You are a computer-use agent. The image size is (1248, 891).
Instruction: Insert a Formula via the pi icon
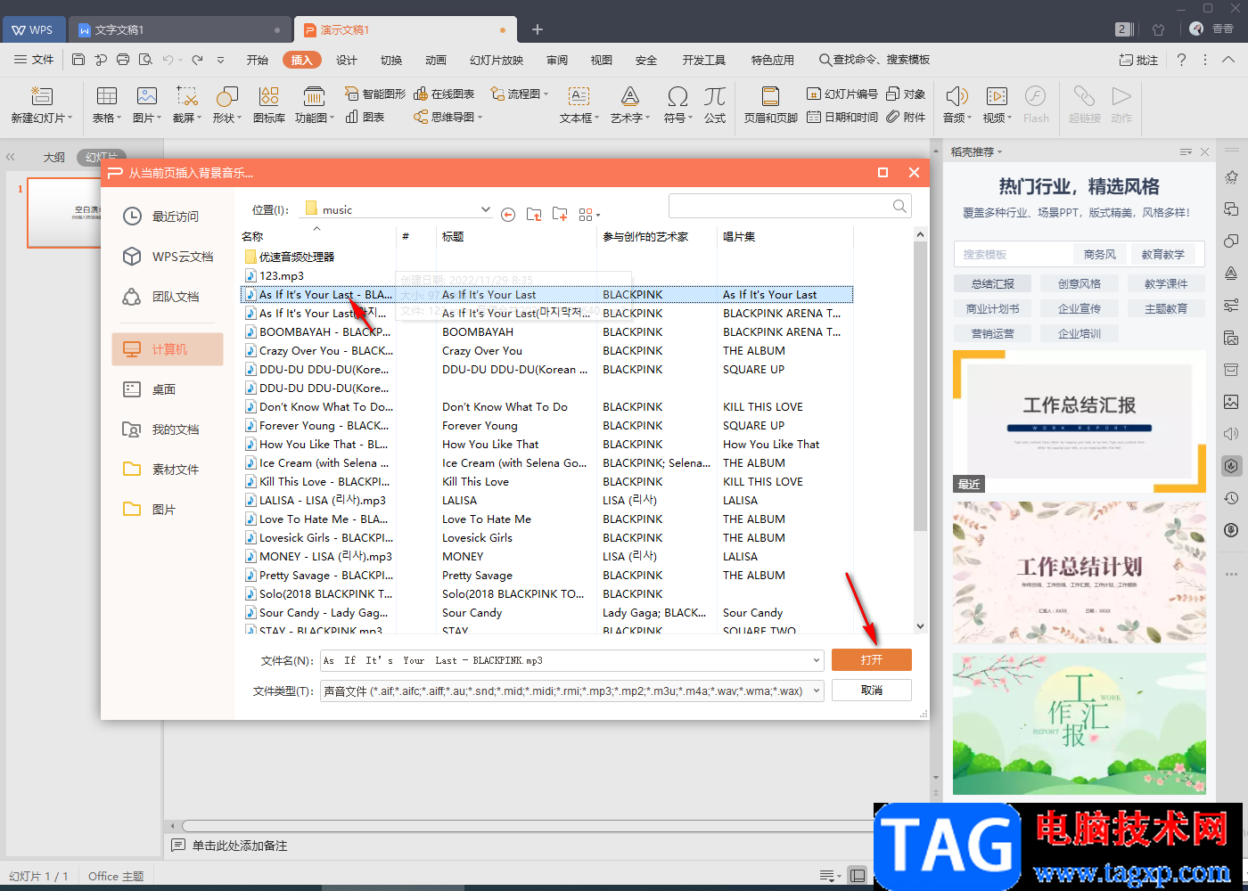(715, 96)
